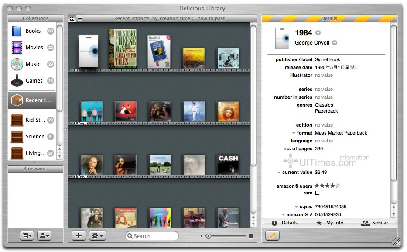The height and width of the screenshot is (252, 407).
Task: Close the Delicious Library window
Action: point(10,9)
